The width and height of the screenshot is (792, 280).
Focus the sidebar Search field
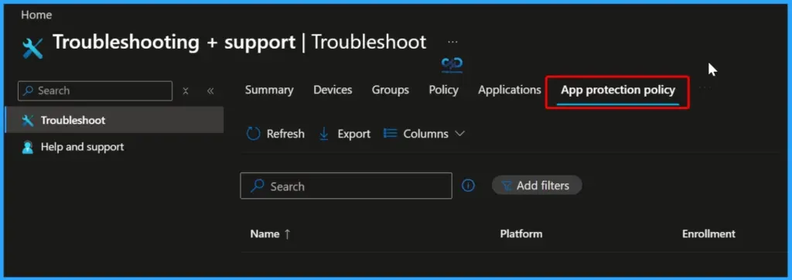tap(95, 91)
